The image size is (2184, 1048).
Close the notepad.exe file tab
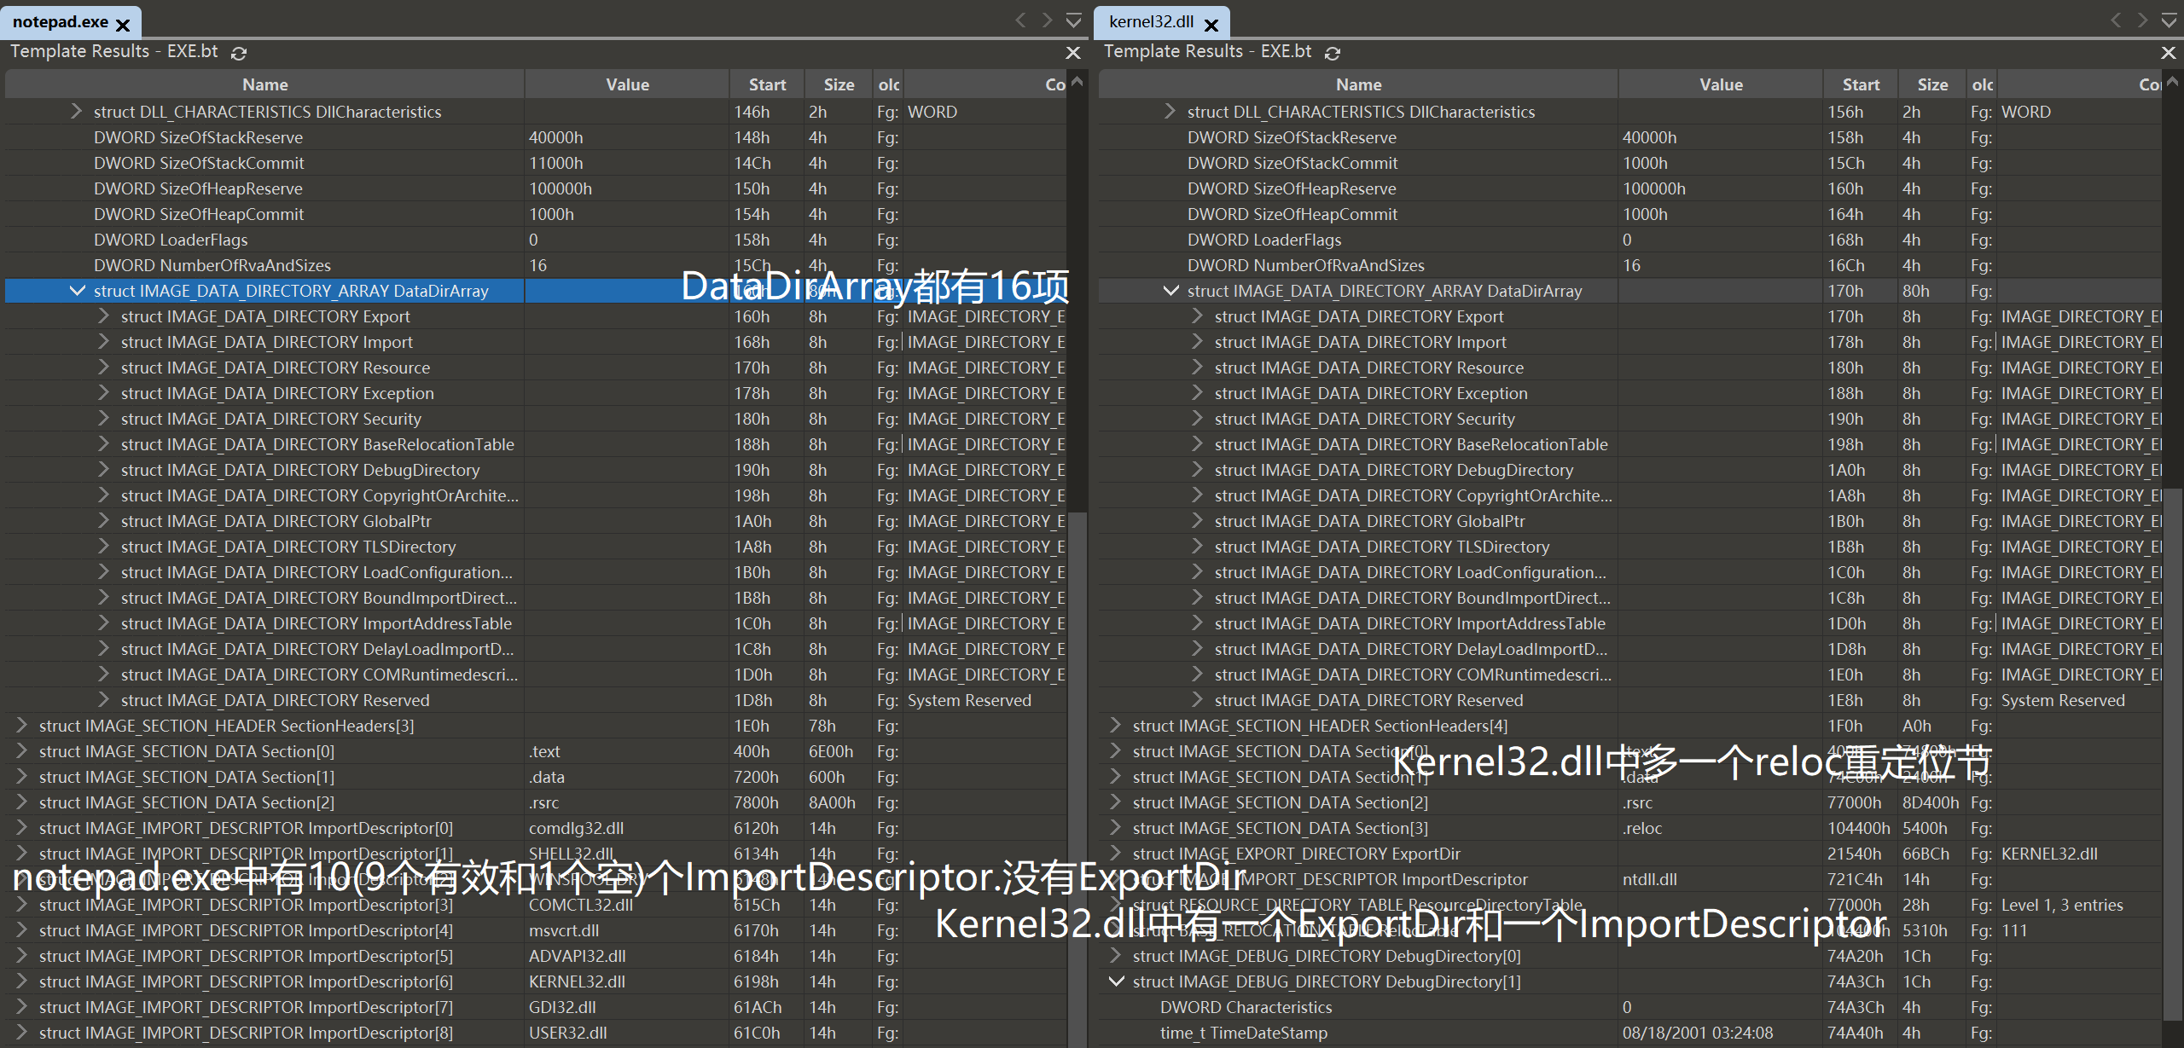pyautogui.click(x=123, y=25)
